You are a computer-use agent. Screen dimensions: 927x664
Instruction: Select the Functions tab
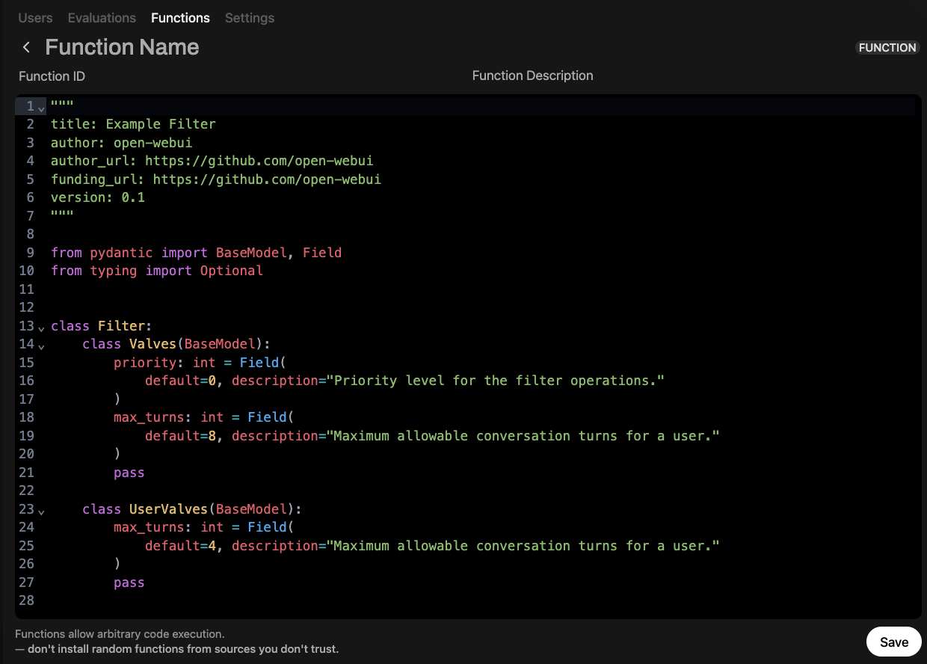tap(180, 18)
